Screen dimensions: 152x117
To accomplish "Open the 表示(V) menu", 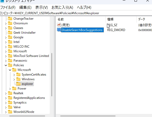I will 41,8.
